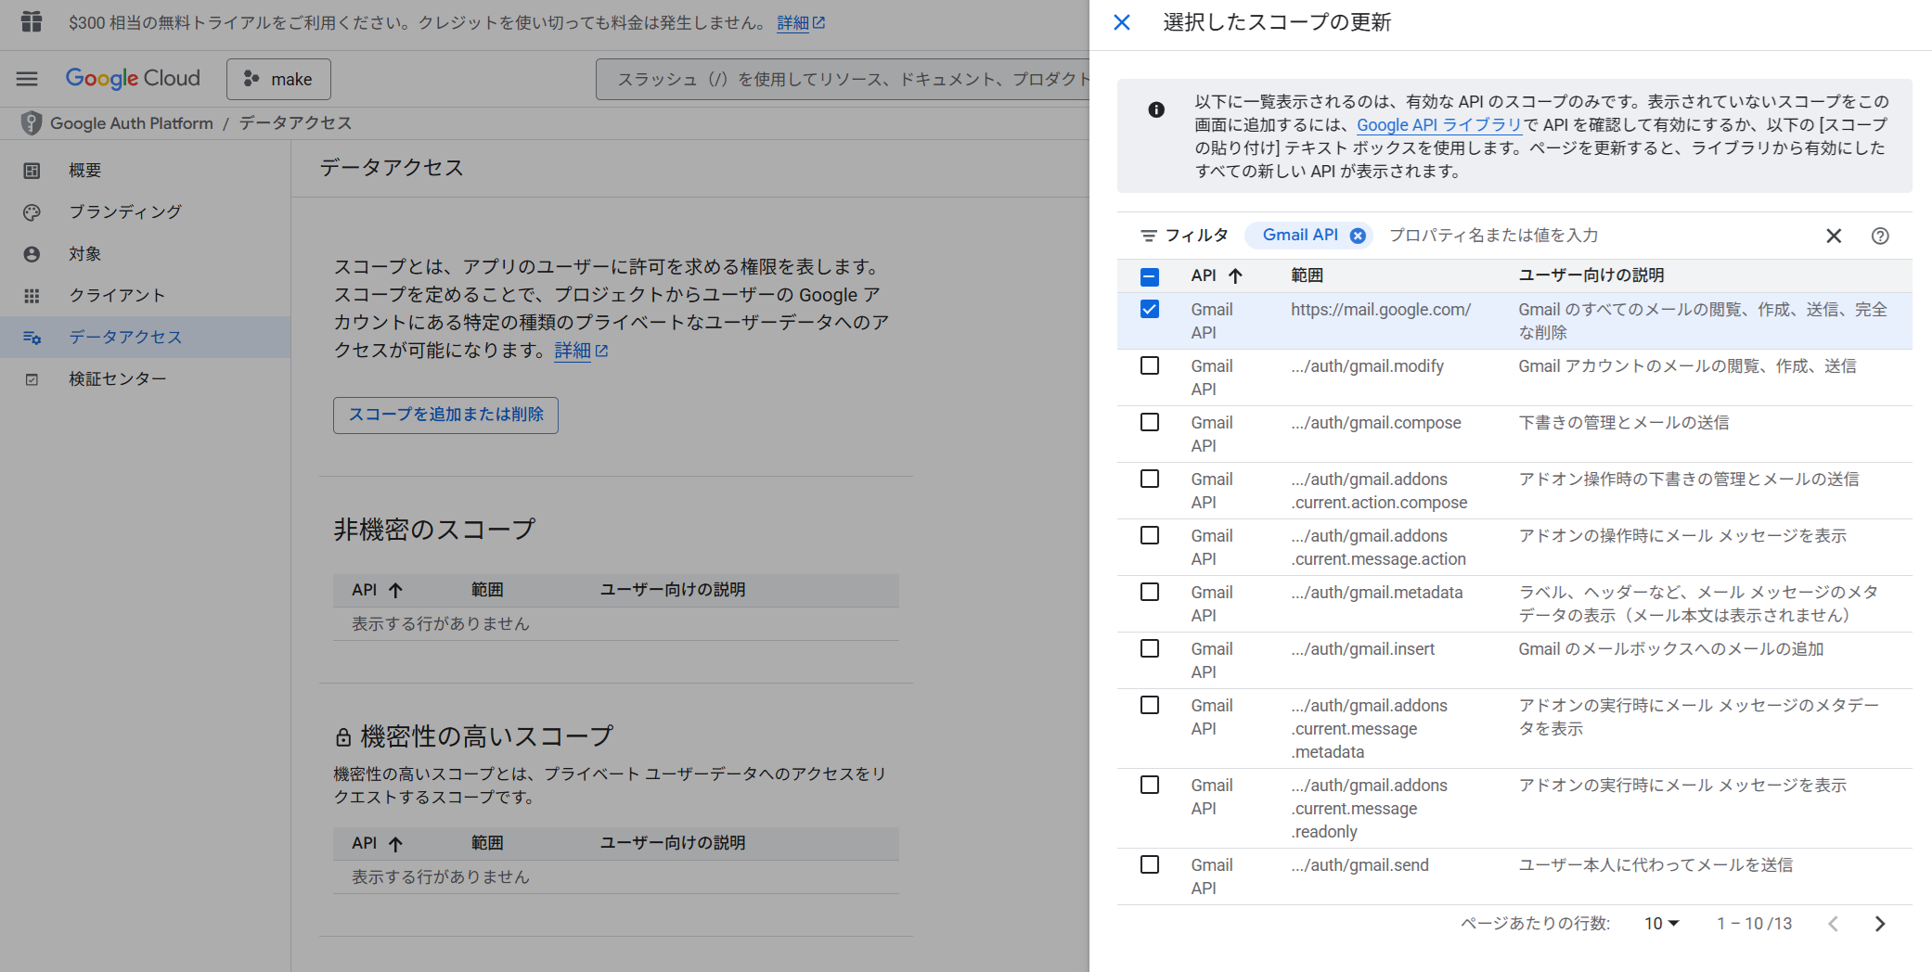Open 検証センター in the sidebar
1932x972 pixels.
tap(145, 379)
